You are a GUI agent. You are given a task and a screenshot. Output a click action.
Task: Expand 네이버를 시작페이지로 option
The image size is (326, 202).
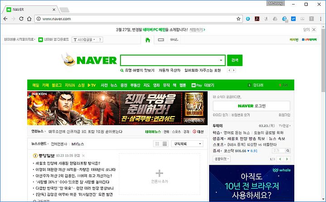point(20,39)
